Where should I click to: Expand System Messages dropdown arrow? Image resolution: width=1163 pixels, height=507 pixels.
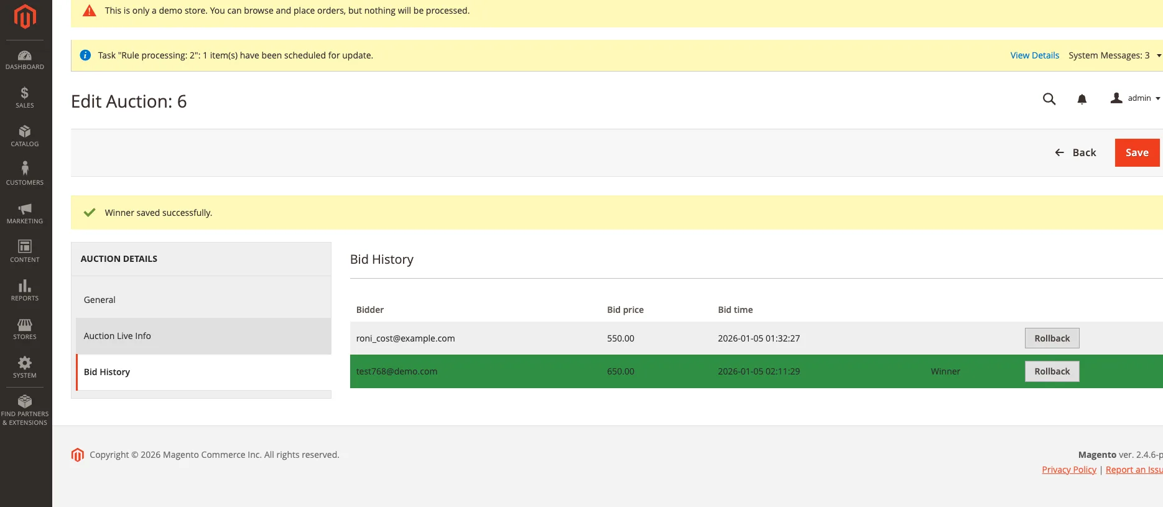(1159, 55)
